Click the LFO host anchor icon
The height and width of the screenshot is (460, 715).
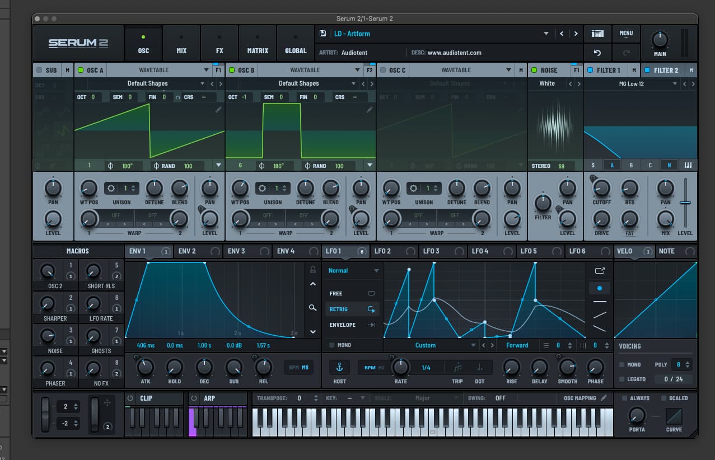[339, 367]
